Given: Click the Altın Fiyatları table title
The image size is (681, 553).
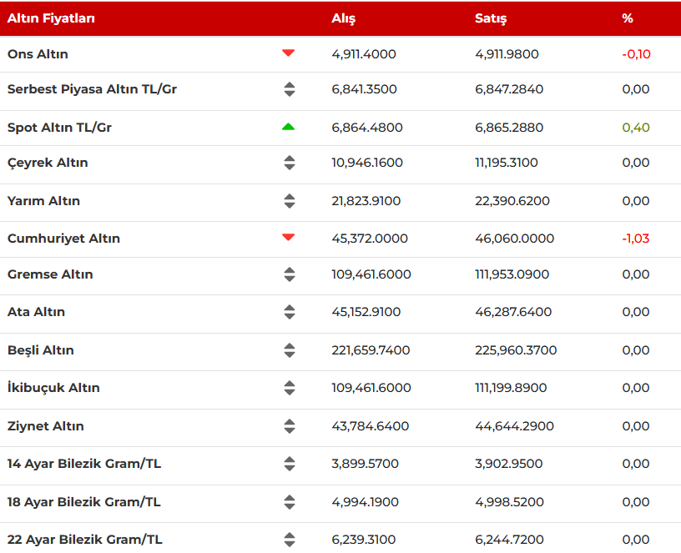Looking at the screenshot, I should [x=51, y=18].
